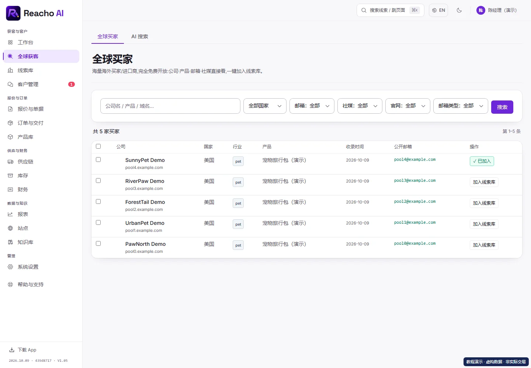
Task: Click the 财务 ledger icon
Action: (10, 190)
